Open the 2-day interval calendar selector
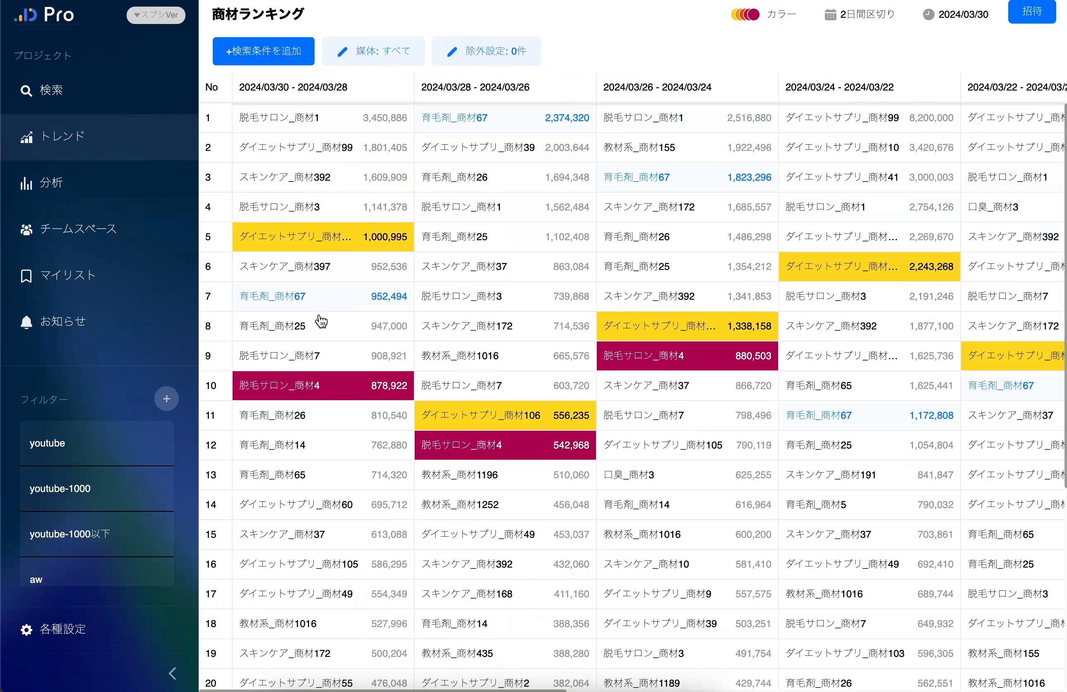1067x692 pixels. (x=859, y=14)
